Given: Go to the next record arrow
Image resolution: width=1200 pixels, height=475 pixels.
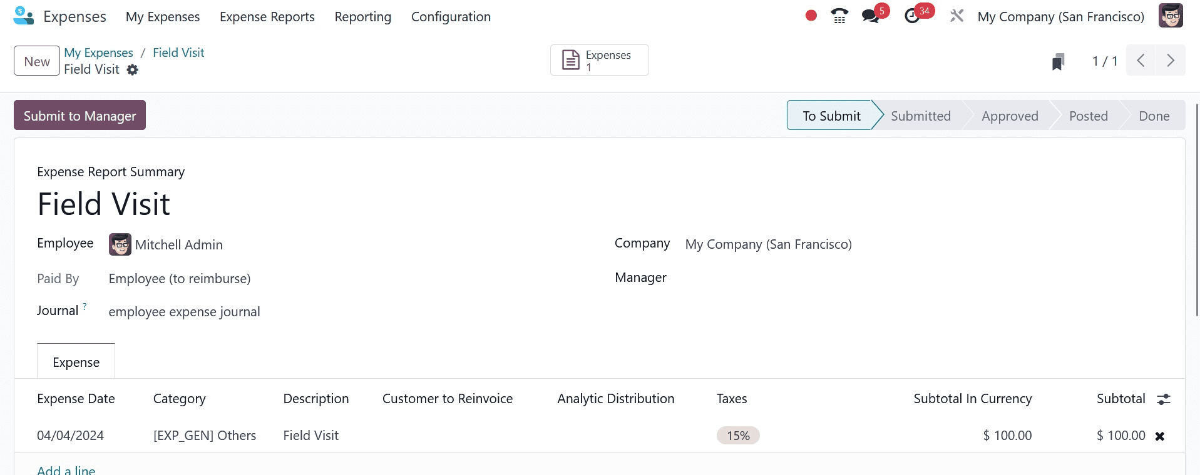Looking at the screenshot, I should pos(1170,61).
